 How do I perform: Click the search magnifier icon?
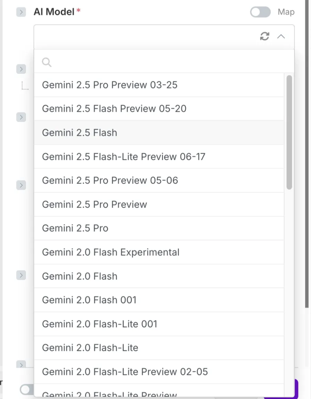(47, 62)
